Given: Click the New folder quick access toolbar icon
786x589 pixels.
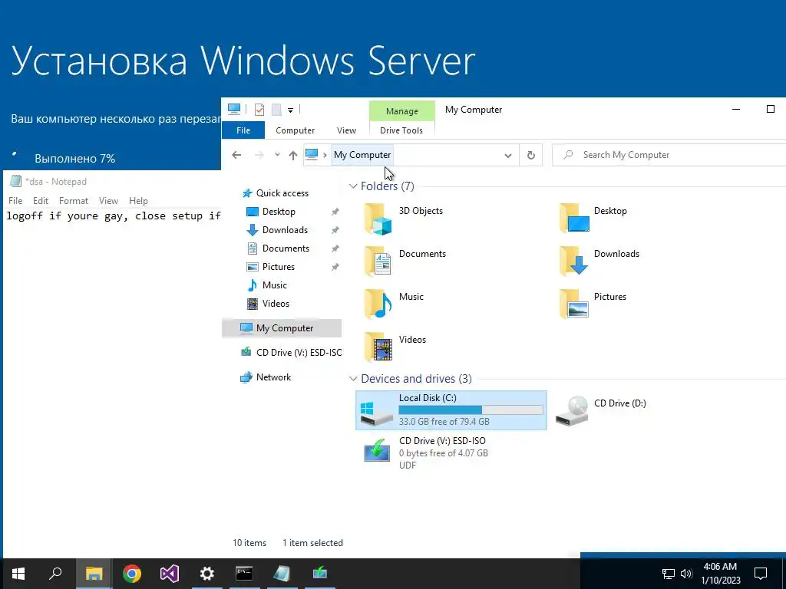Looking at the screenshot, I should [x=276, y=109].
